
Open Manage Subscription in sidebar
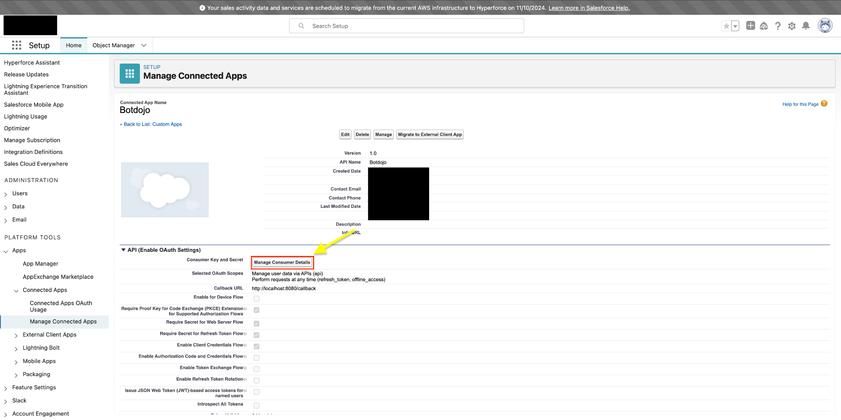[x=32, y=140]
